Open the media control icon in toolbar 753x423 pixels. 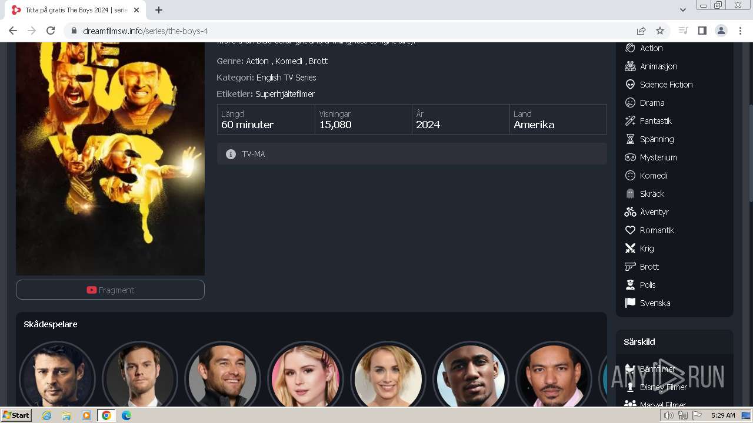[x=683, y=31]
